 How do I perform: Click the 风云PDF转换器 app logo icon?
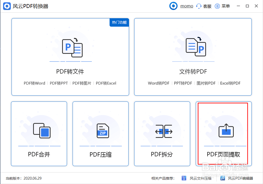pyautogui.click(x=7, y=6)
